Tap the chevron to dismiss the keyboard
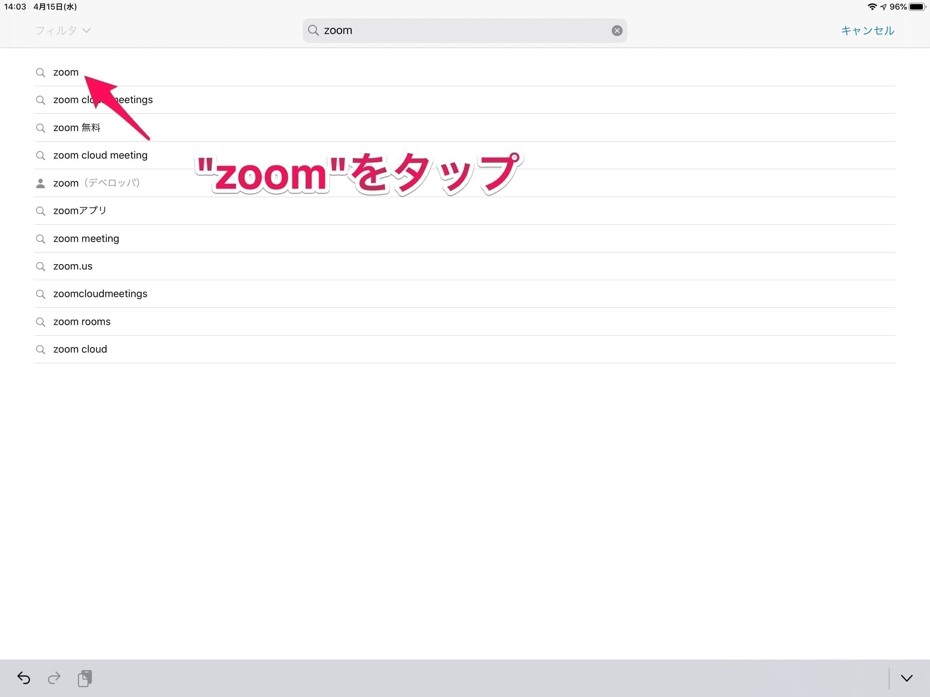 point(907,678)
